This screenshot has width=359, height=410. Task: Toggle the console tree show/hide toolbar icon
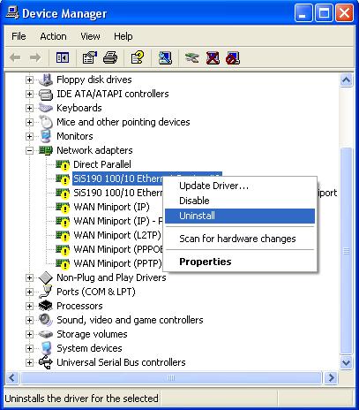[x=63, y=57]
